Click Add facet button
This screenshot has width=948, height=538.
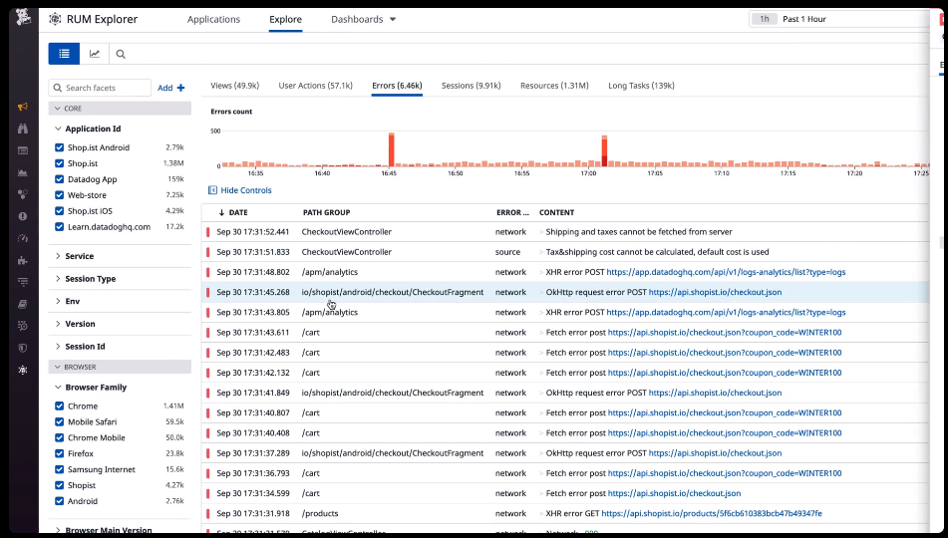tap(170, 88)
